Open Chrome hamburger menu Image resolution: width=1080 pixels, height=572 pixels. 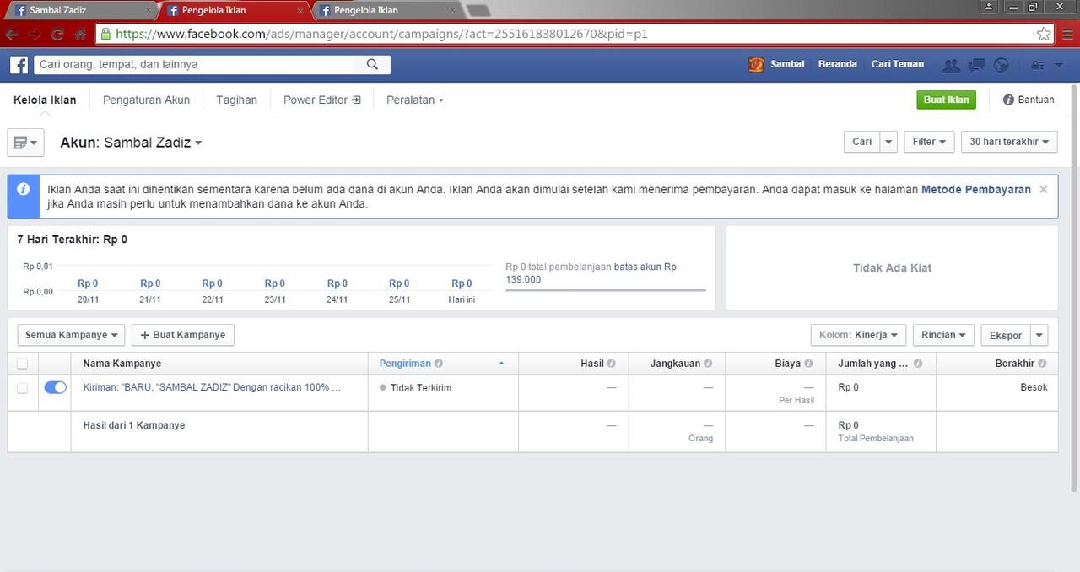click(1068, 34)
